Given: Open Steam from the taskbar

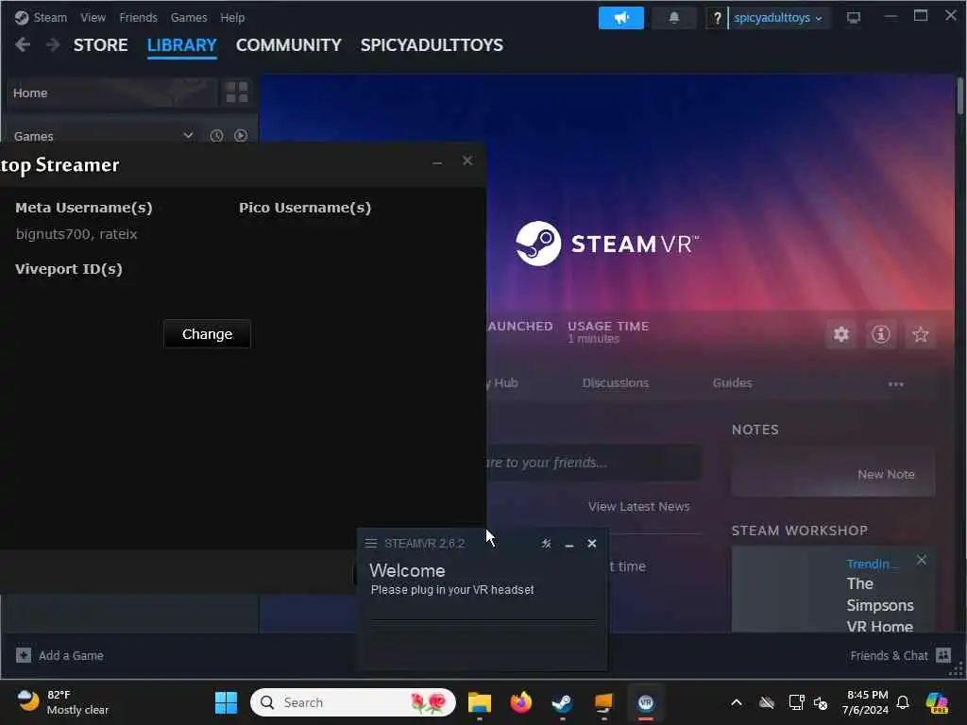Looking at the screenshot, I should (x=562, y=702).
